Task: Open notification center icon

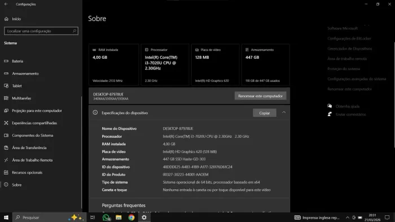Action: coord(387,217)
